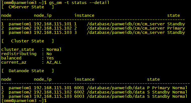191x103 pixels.
Task: Click the P Primary Normal datanode state
Action: (167, 88)
